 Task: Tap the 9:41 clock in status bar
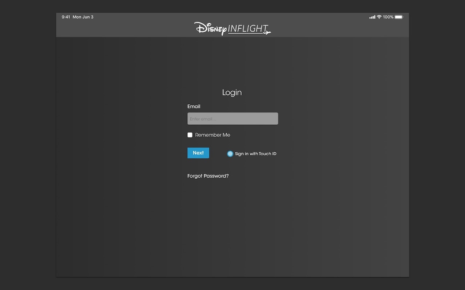click(x=66, y=17)
